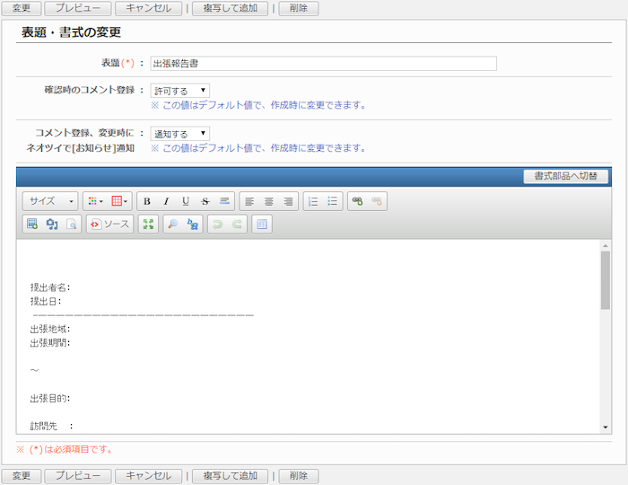Center-align the text

tap(269, 201)
